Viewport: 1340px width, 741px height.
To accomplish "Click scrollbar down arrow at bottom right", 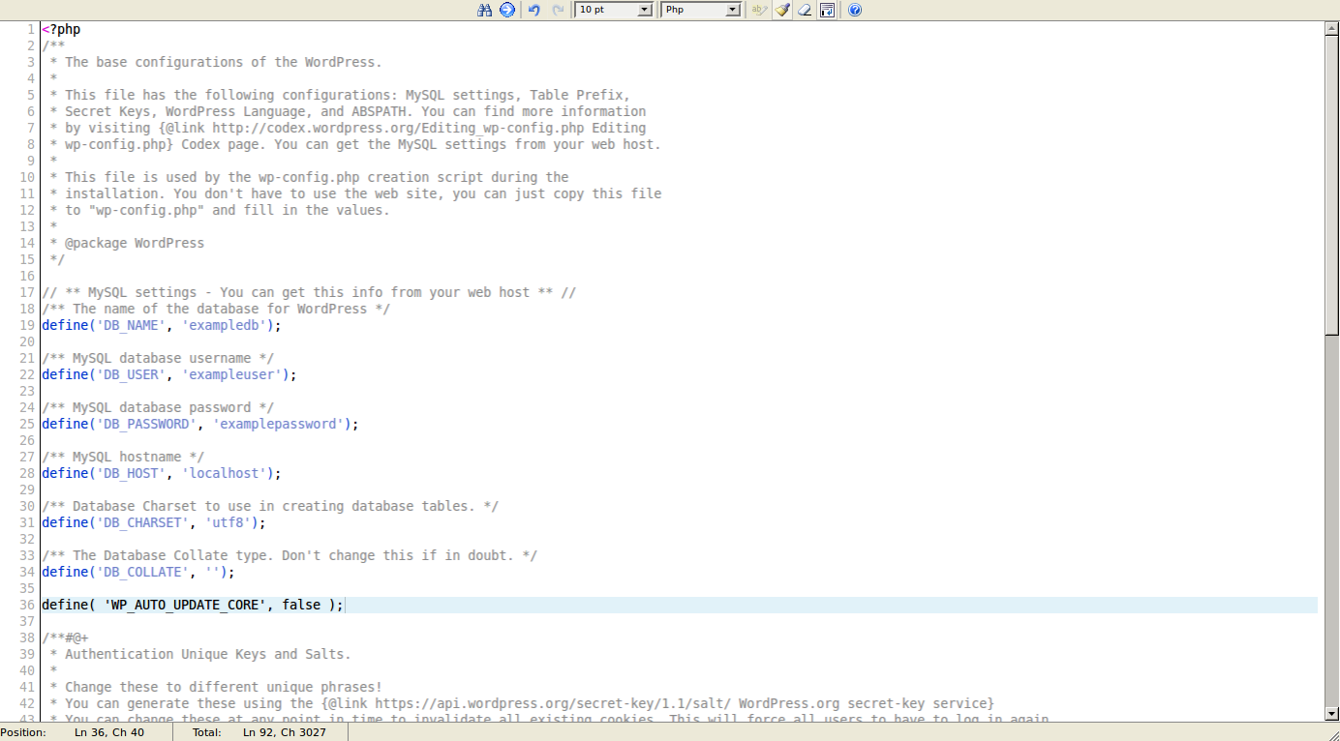I will point(1331,713).
